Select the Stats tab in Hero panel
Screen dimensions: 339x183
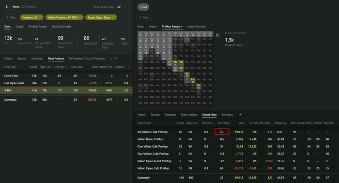pyautogui.click(x=7, y=26)
